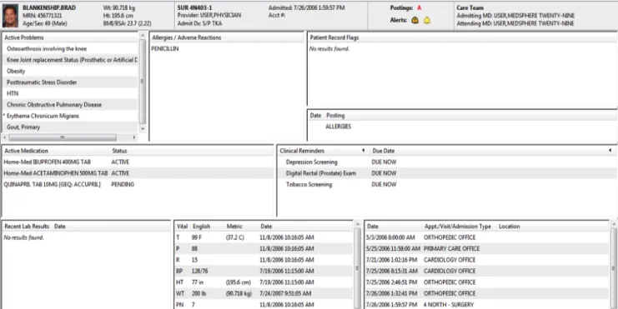618x309 pixels.
Task: Click the PENICILLIN allergy entry
Action: (x=165, y=49)
